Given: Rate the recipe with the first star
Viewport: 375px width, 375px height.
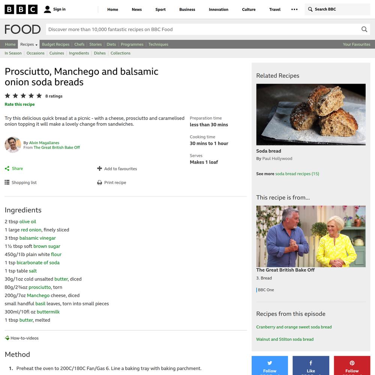Looking at the screenshot, I should [x=7, y=96].
